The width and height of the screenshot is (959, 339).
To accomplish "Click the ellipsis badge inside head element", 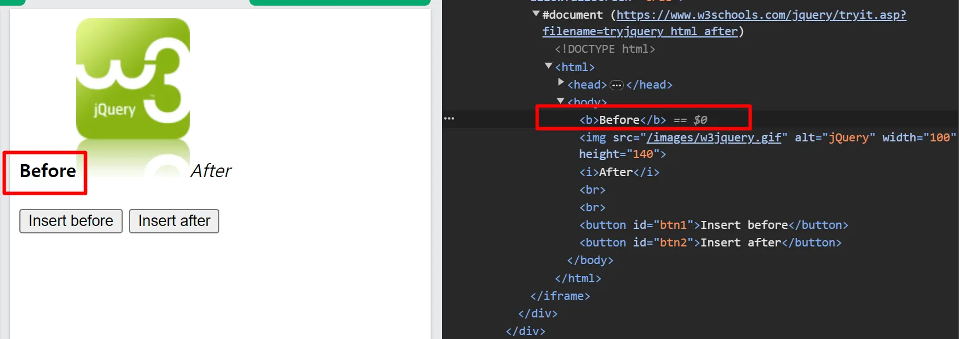I will [616, 85].
